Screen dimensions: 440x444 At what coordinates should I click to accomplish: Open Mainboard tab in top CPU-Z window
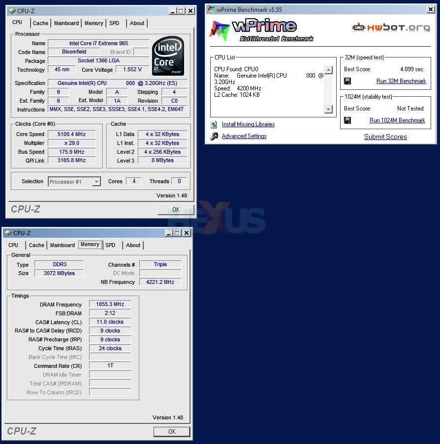[x=66, y=23]
